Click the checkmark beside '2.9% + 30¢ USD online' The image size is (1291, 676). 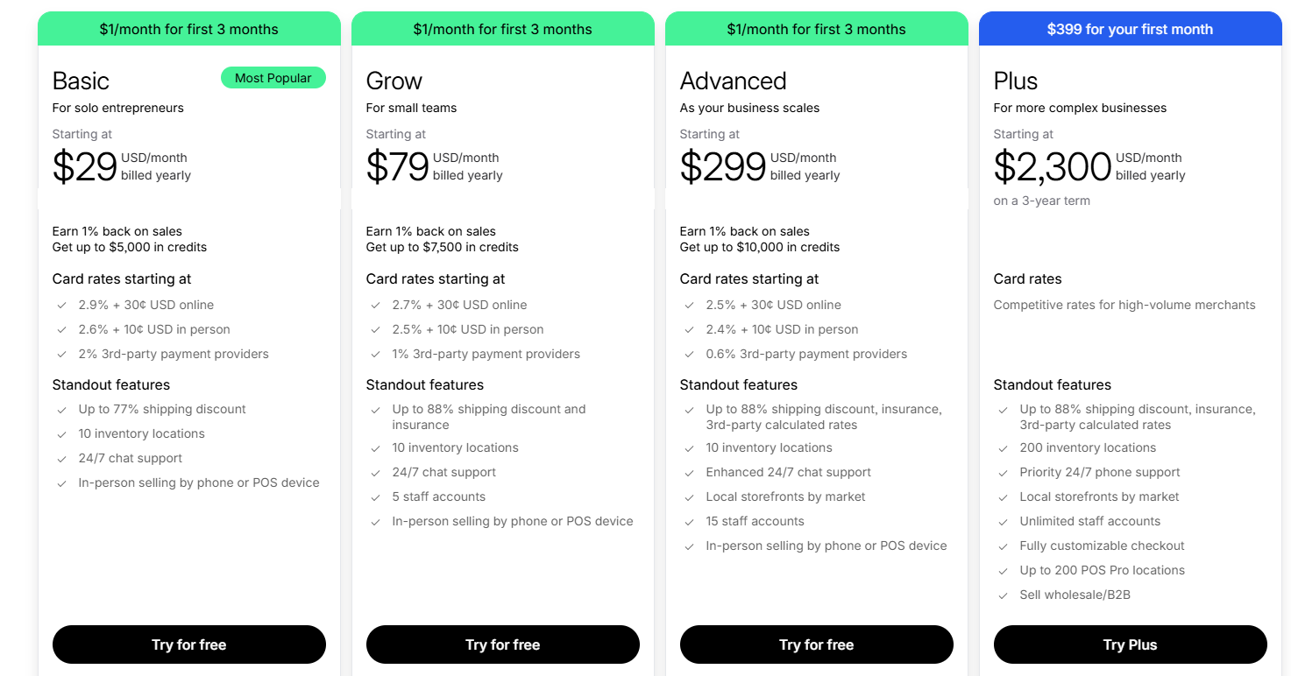tap(61, 305)
